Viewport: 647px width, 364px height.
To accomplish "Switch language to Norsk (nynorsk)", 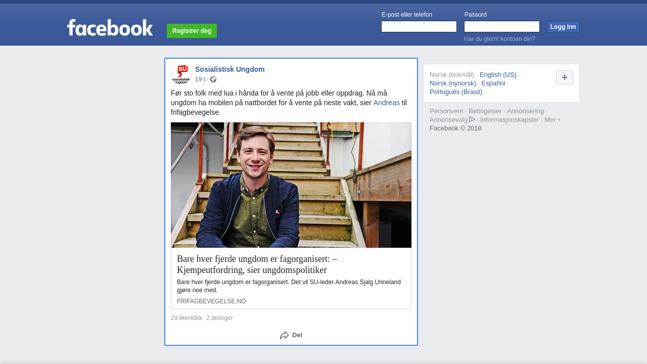I will (453, 83).
